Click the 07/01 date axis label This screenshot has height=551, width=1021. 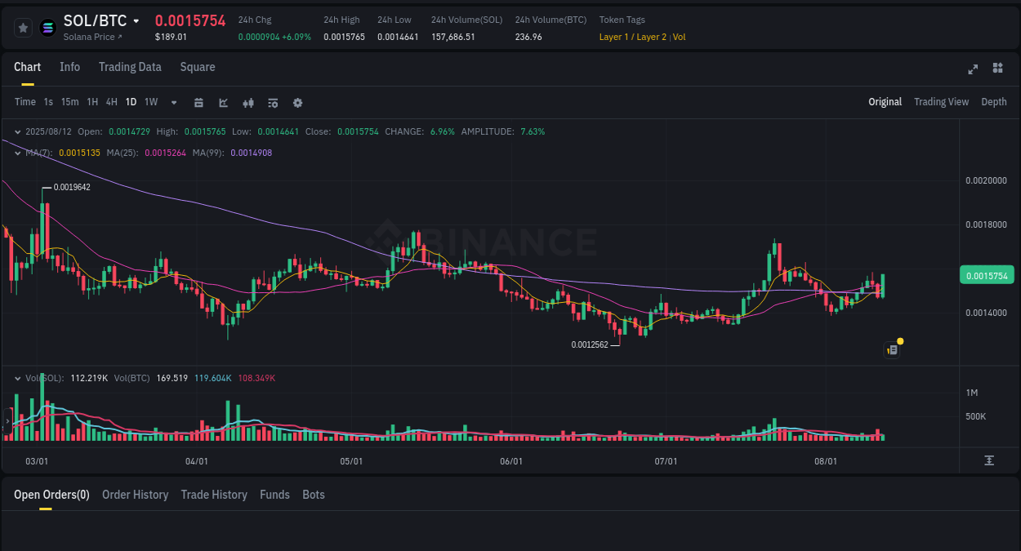click(x=666, y=461)
